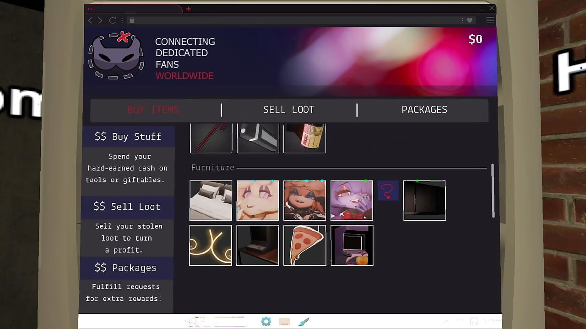586x329 pixels.
Task: Favorite the page with the heart icon
Action: pyautogui.click(x=470, y=20)
